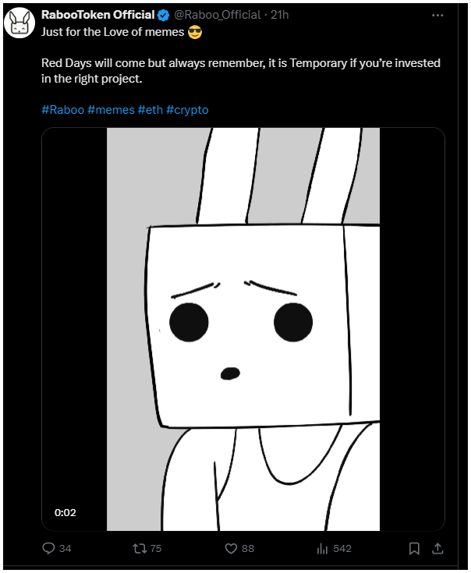This screenshot has width=471, height=573.
Task: Click the repost arrows icon
Action: [140, 548]
